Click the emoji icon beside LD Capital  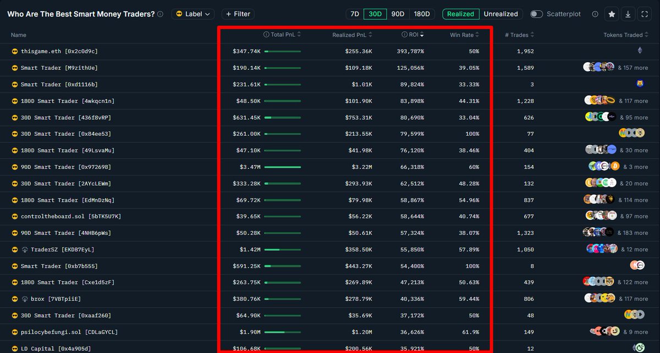pos(15,348)
